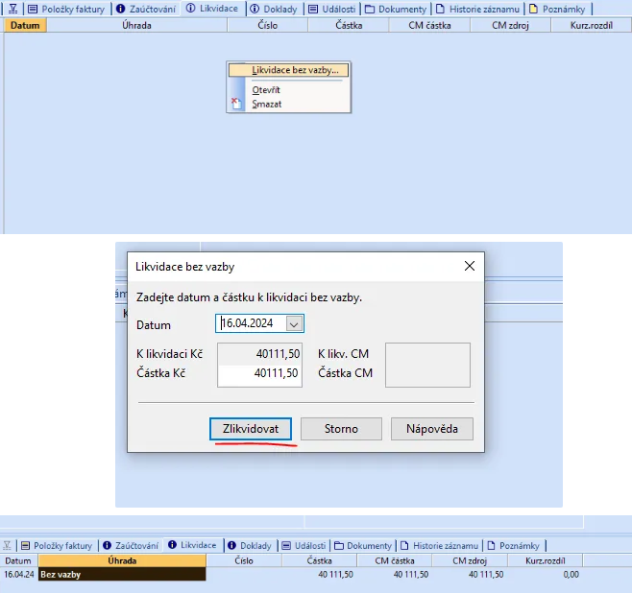Sort by Datum column in top grid
This screenshot has width=632, height=593.
(25, 25)
